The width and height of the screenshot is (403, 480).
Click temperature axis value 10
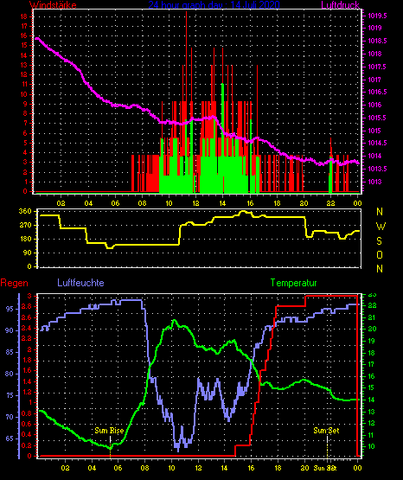(x=371, y=446)
